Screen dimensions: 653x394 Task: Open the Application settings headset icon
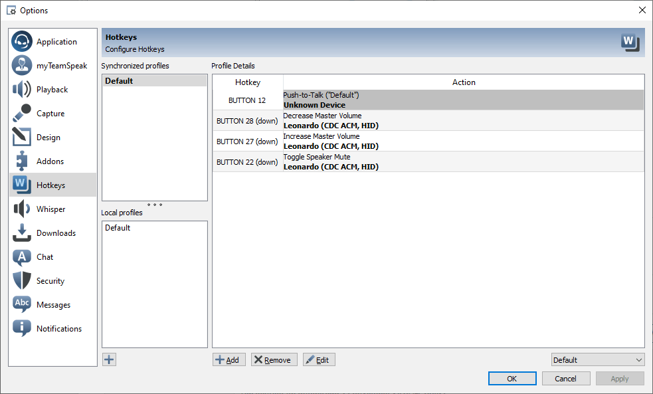pyautogui.click(x=22, y=41)
